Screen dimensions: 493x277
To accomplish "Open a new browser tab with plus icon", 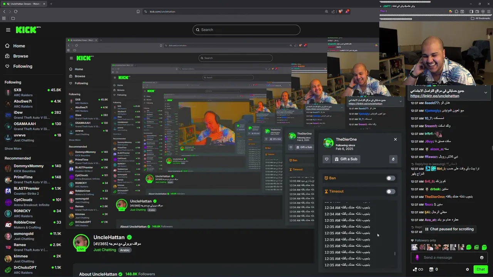I will 51,4.
